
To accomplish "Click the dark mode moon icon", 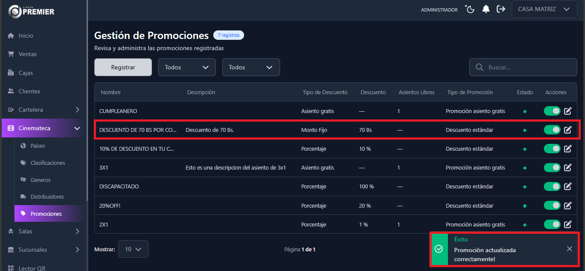I will tap(470, 9).
